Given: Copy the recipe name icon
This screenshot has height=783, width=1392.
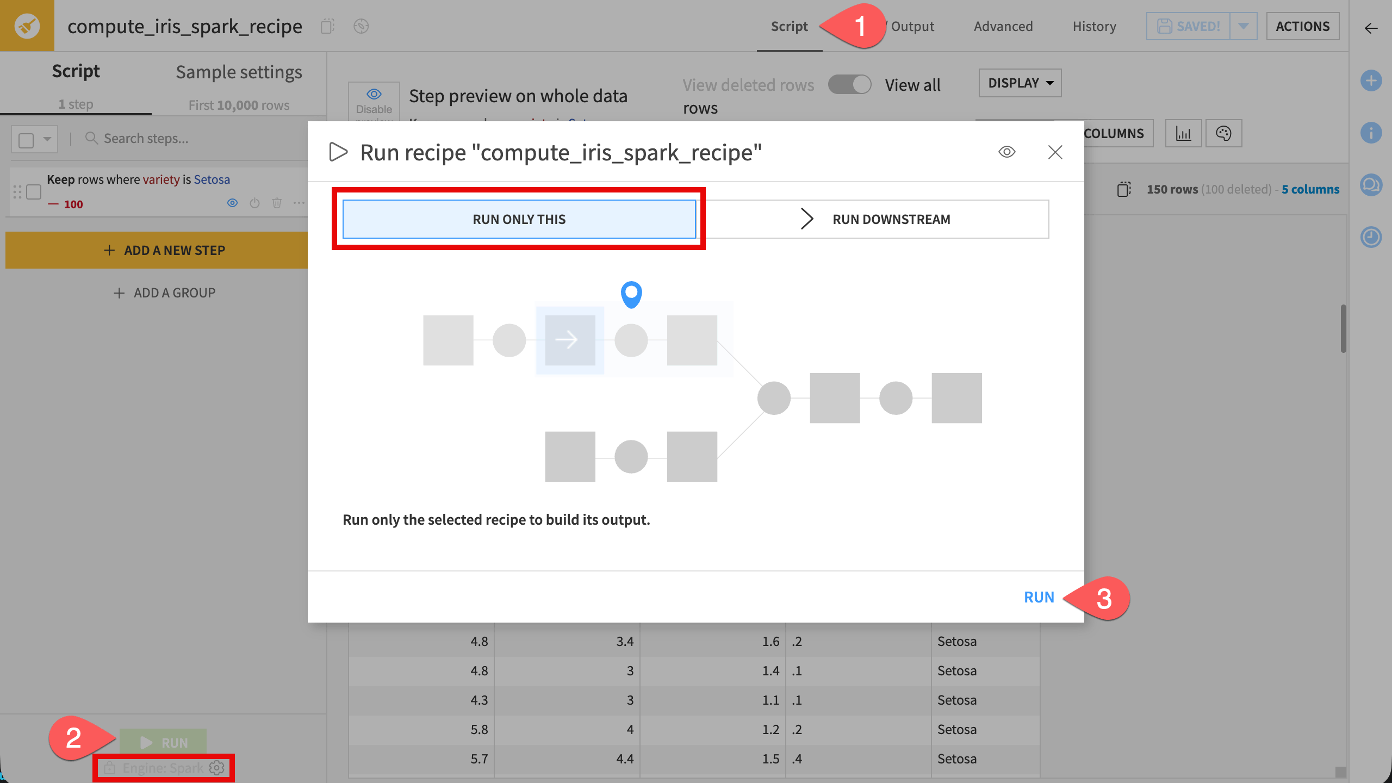Looking at the screenshot, I should click(327, 26).
